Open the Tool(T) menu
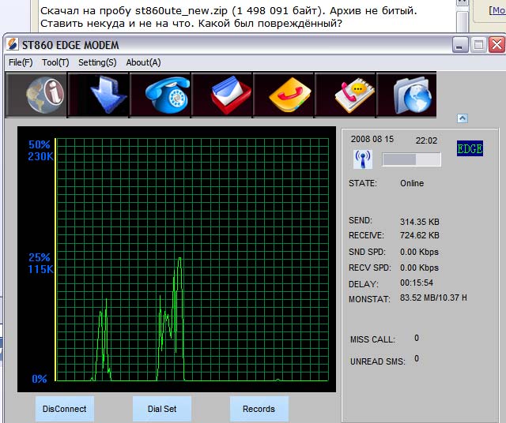The image size is (506, 423). pos(55,62)
